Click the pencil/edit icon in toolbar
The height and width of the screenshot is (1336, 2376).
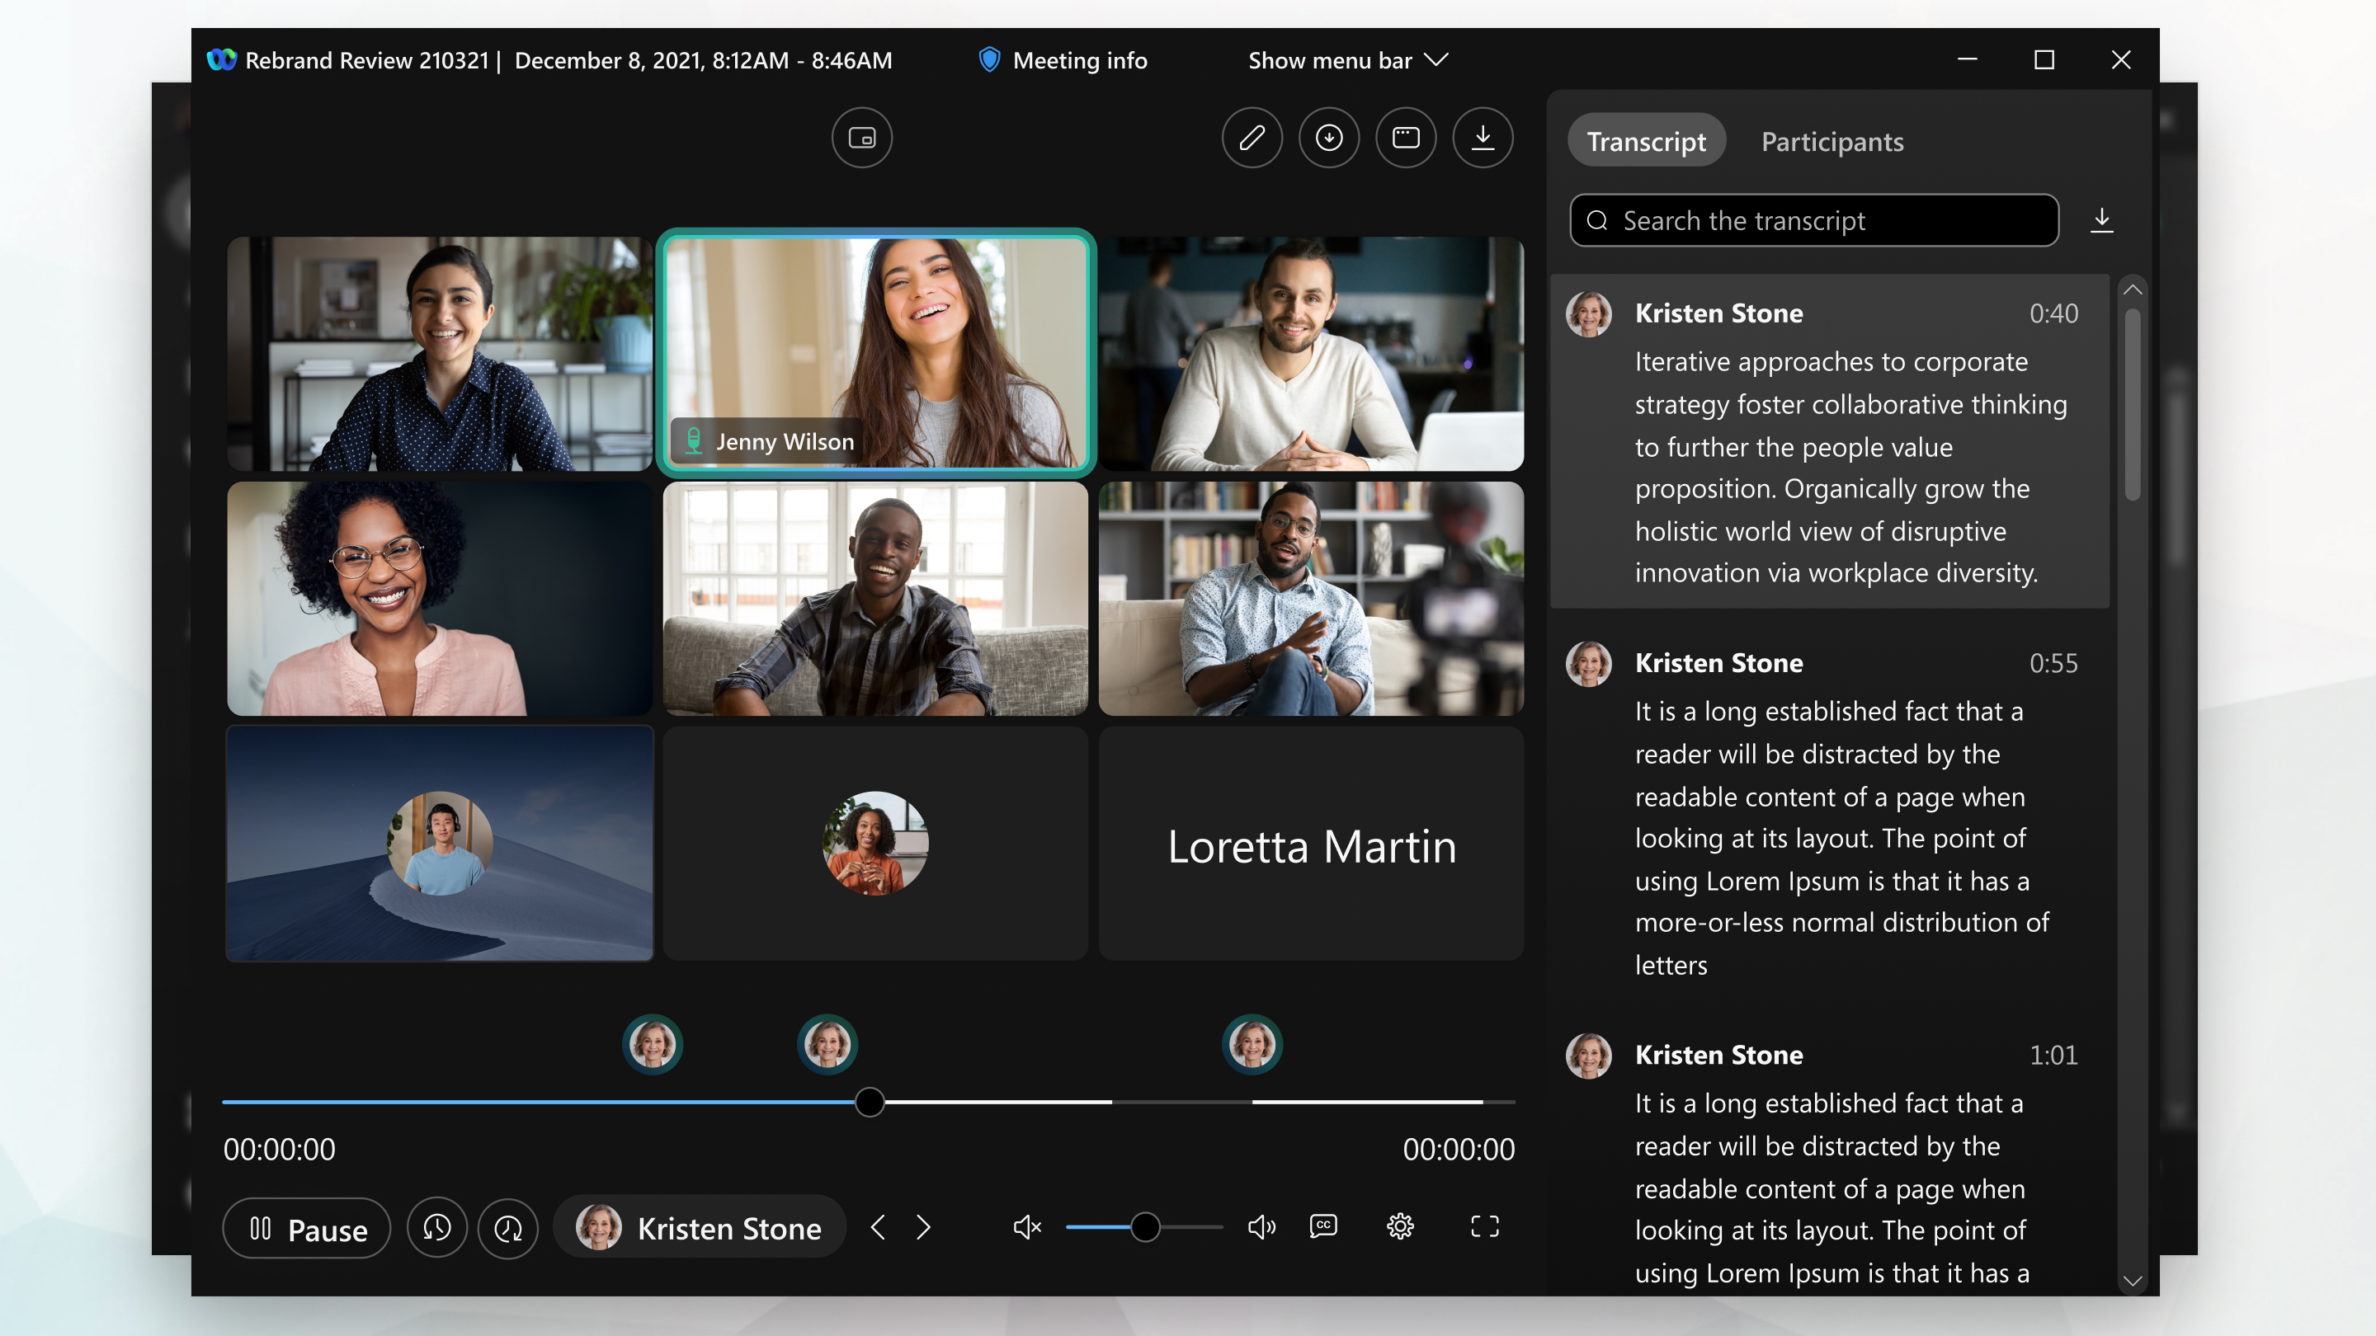[1252, 137]
